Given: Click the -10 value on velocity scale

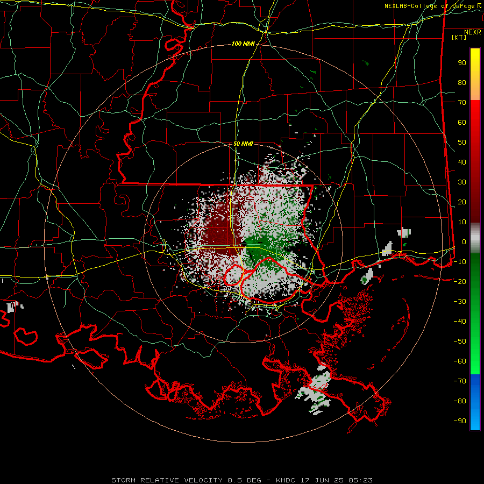Looking at the screenshot, I should click(460, 262).
